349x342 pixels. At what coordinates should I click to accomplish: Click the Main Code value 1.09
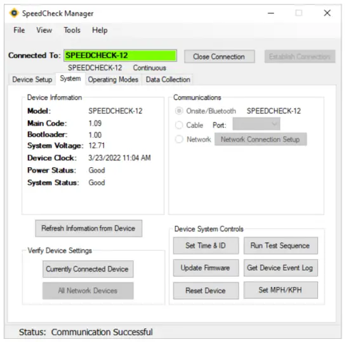point(95,123)
